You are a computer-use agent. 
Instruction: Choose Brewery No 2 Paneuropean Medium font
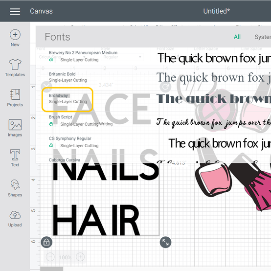(x=83, y=52)
